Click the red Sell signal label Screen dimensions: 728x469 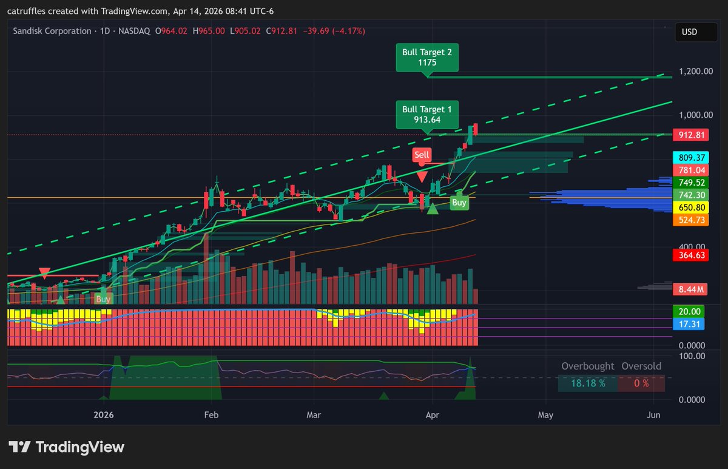pos(422,155)
